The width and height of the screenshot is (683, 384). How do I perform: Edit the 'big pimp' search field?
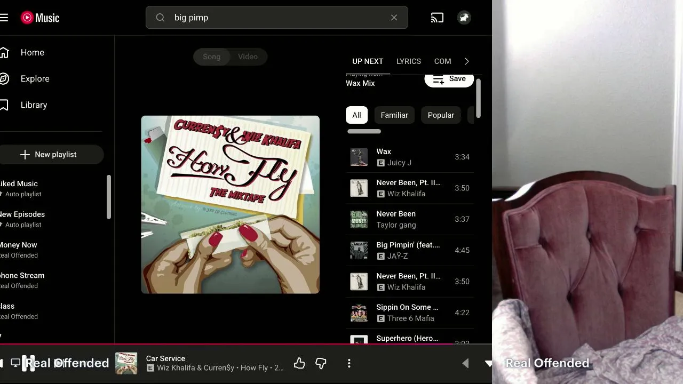pyautogui.click(x=276, y=18)
